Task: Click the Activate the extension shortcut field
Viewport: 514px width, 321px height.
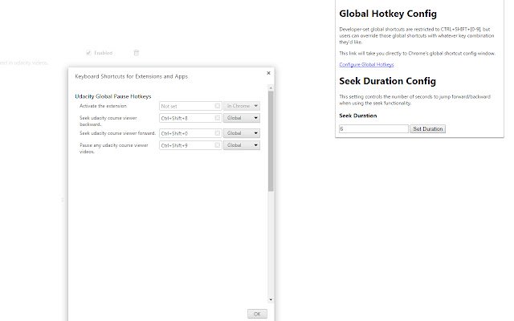Action: [x=190, y=106]
